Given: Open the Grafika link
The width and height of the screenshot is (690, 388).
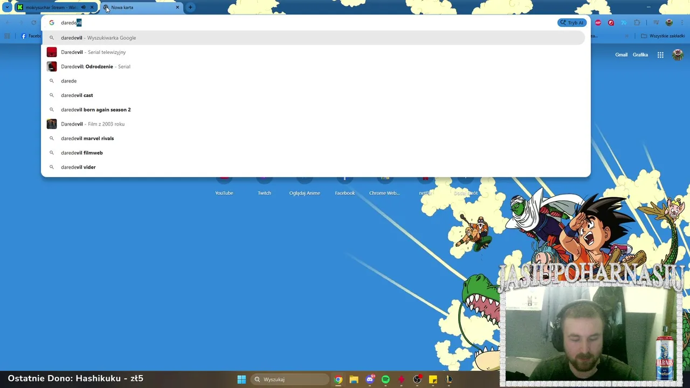Looking at the screenshot, I should pyautogui.click(x=640, y=55).
